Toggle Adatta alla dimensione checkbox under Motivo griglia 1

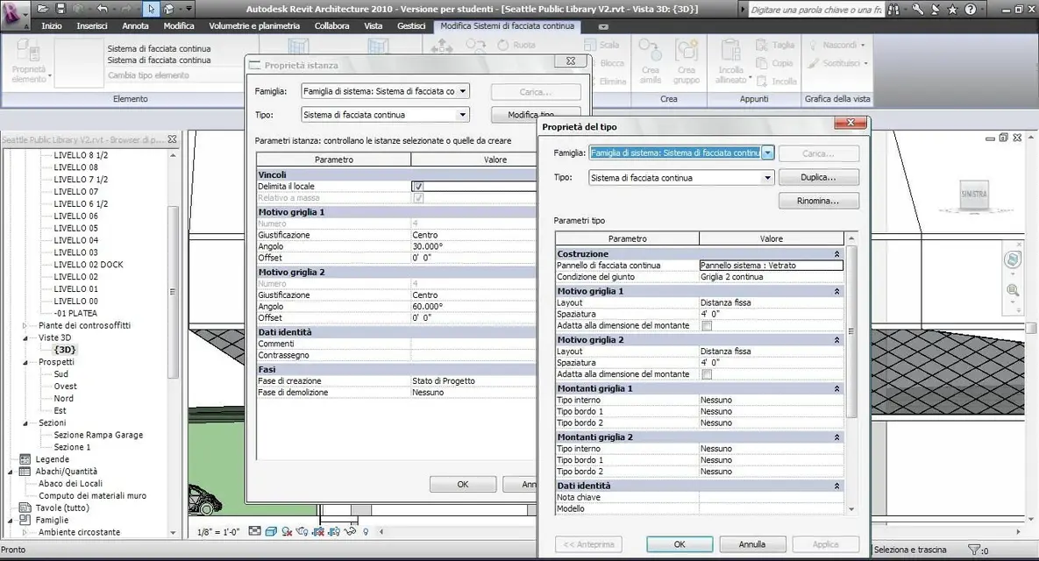click(x=707, y=326)
